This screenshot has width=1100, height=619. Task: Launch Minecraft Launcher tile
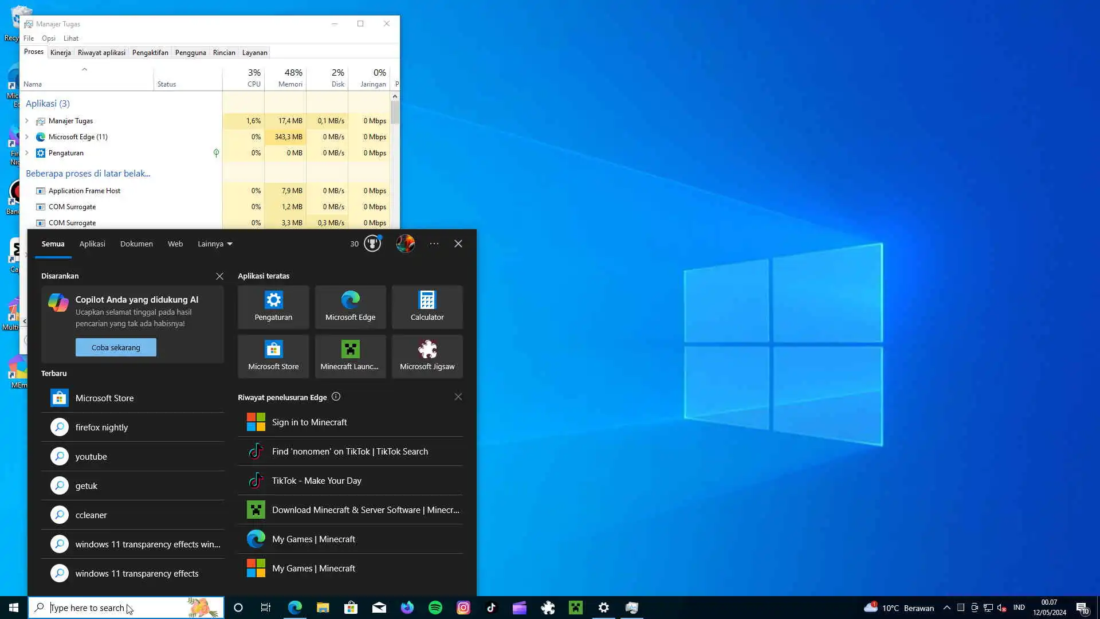click(x=350, y=356)
